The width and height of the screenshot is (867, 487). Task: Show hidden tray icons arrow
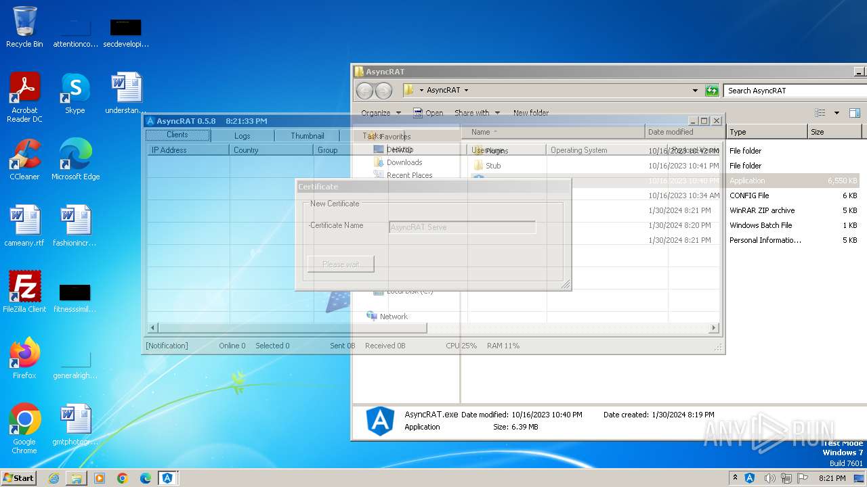(736, 478)
